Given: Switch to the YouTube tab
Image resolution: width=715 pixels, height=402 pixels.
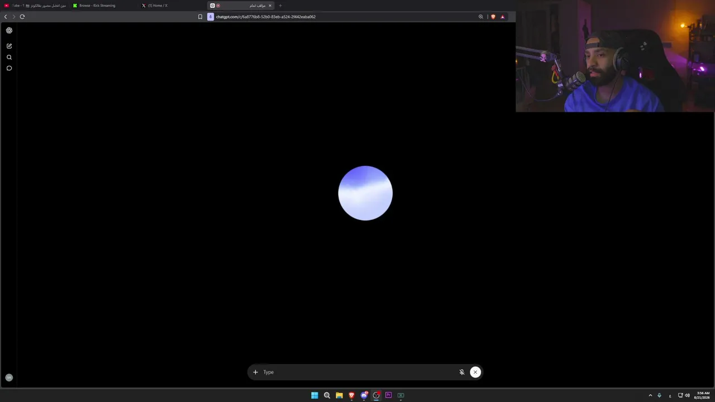Looking at the screenshot, I should click(35, 6).
